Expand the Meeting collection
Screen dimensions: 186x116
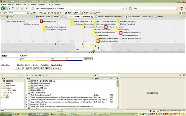point(2,83)
